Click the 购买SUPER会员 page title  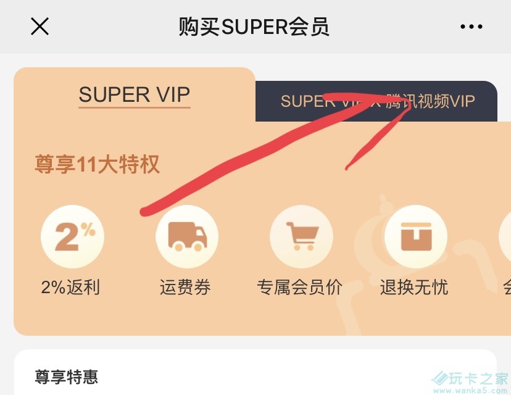coord(254,27)
